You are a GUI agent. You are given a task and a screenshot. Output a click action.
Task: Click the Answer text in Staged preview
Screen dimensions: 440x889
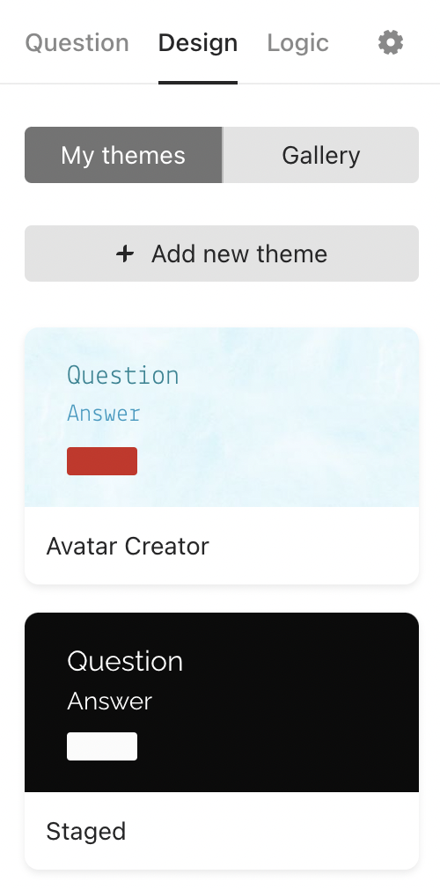(109, 702)
